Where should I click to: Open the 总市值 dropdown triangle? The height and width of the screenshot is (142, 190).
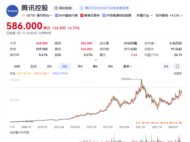click(155, 43)
